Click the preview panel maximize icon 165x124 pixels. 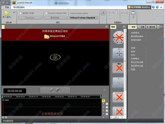pyautogui.click(x=107, y=27)
